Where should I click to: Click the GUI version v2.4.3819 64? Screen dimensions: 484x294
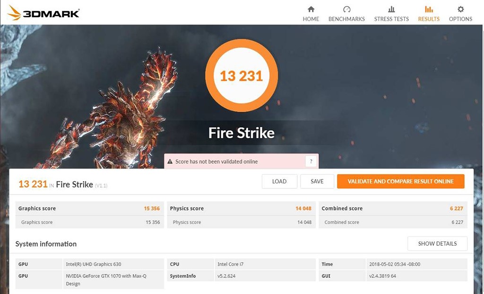(x=382, y=276)
